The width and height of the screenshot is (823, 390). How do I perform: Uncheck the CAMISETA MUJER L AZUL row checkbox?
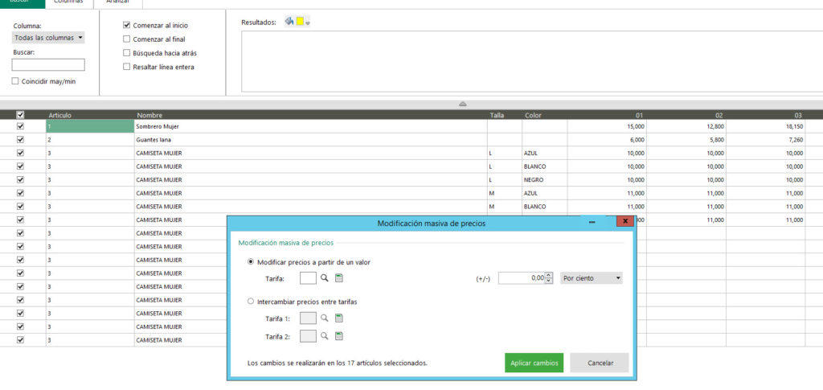(x=20, y=153)
